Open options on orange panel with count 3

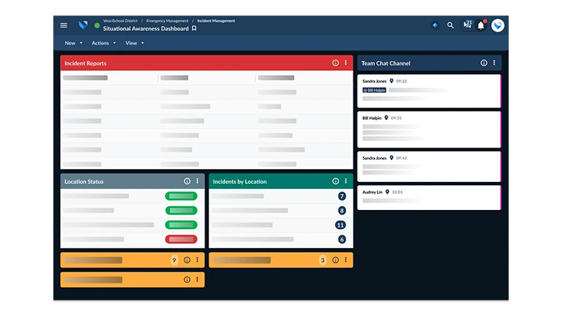[x=346, y=260]
